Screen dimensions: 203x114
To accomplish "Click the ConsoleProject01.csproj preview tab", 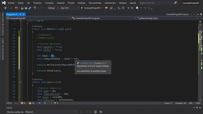I will coord(177,14).
